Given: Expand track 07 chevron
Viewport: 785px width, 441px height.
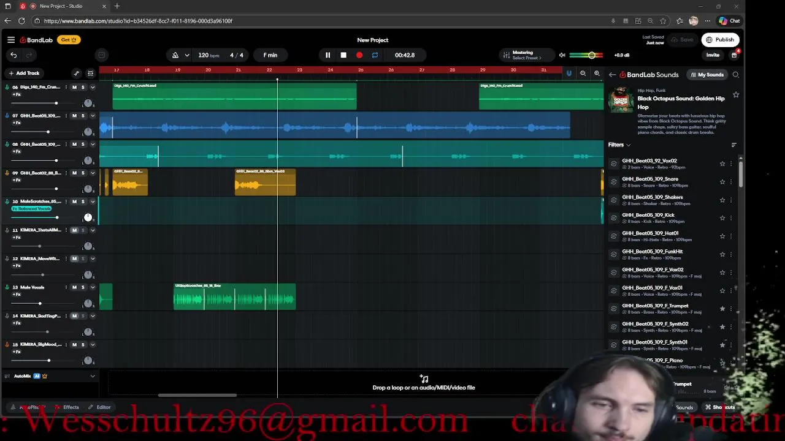Looking at the screenshot, I should tap(93, 116).
